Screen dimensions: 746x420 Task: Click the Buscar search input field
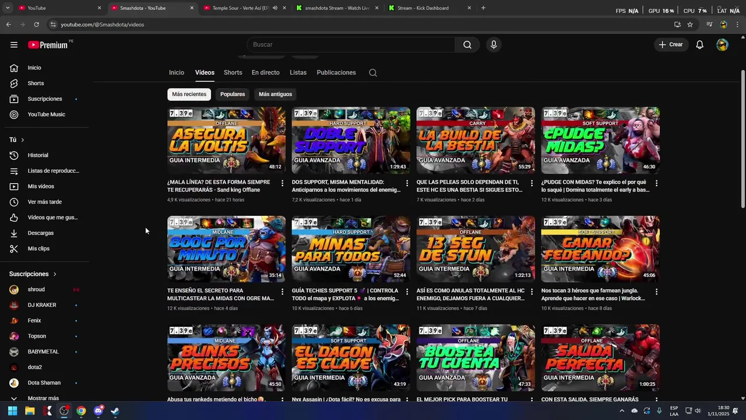(351, 45)
